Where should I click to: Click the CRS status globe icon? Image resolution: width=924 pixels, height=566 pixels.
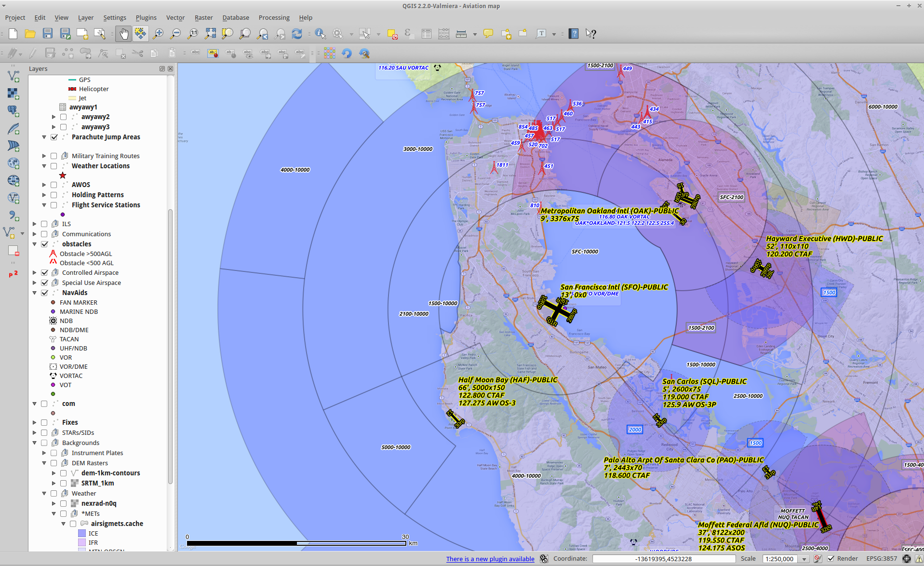coord(907,559)
